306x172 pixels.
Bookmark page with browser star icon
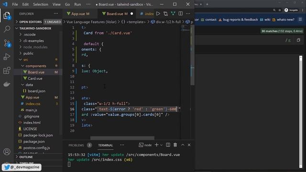[x=279, y=10]
